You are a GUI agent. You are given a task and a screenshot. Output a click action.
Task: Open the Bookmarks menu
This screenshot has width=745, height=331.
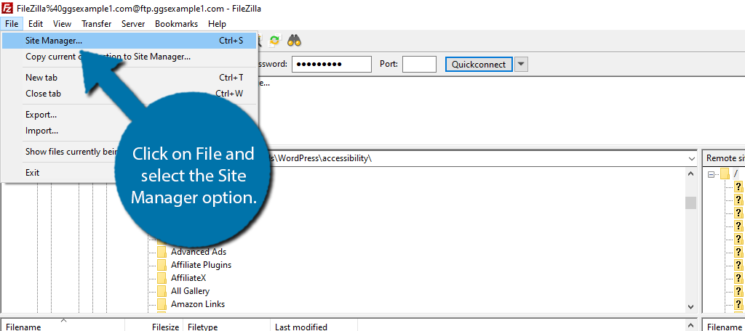176,24
